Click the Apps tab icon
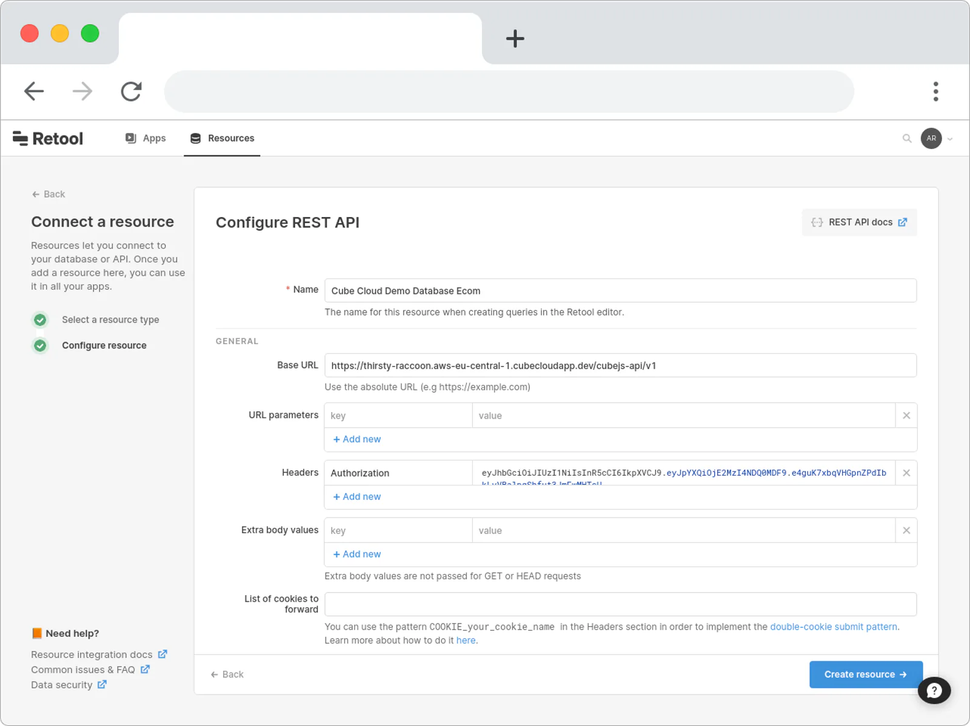This screenshot has height=726, width=970. tap(131, 138)
